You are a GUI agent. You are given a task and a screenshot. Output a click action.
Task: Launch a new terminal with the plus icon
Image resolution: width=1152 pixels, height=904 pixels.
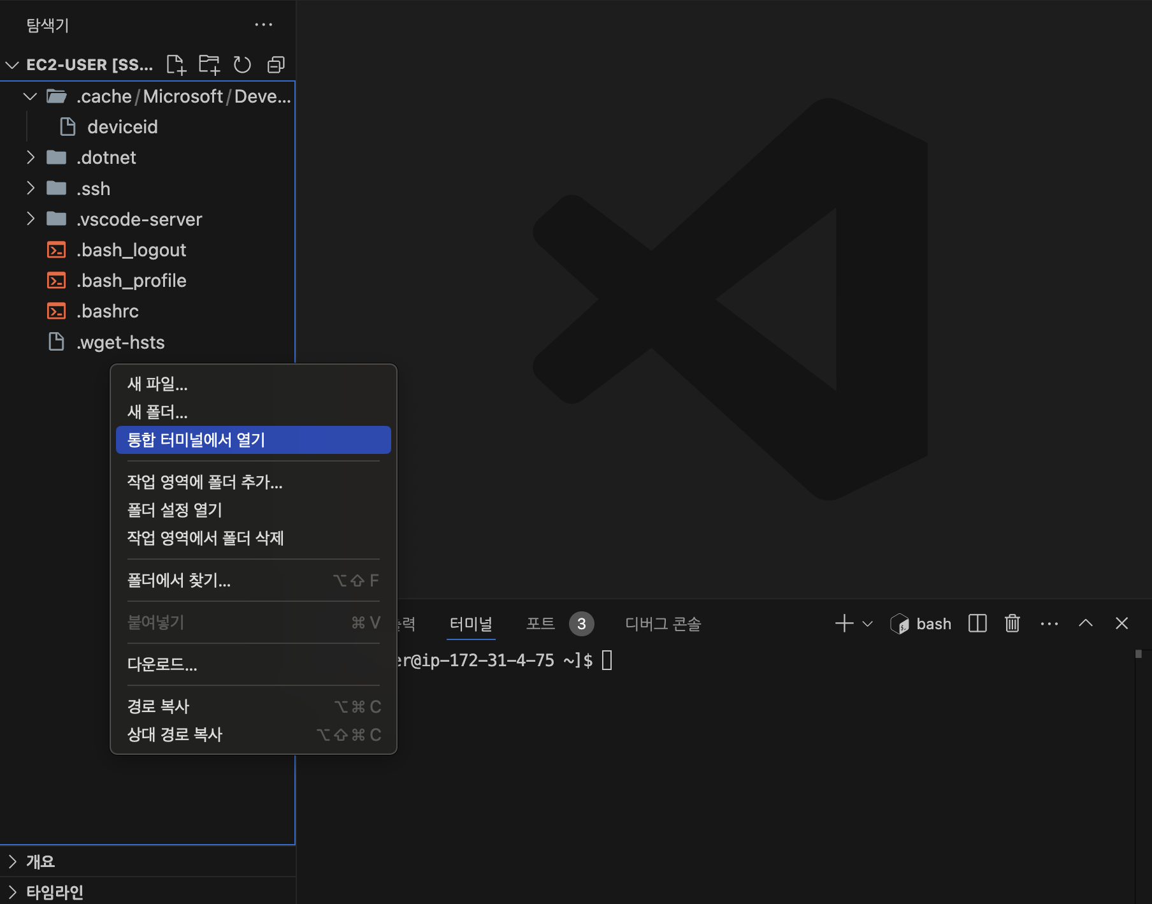(842, 623)
